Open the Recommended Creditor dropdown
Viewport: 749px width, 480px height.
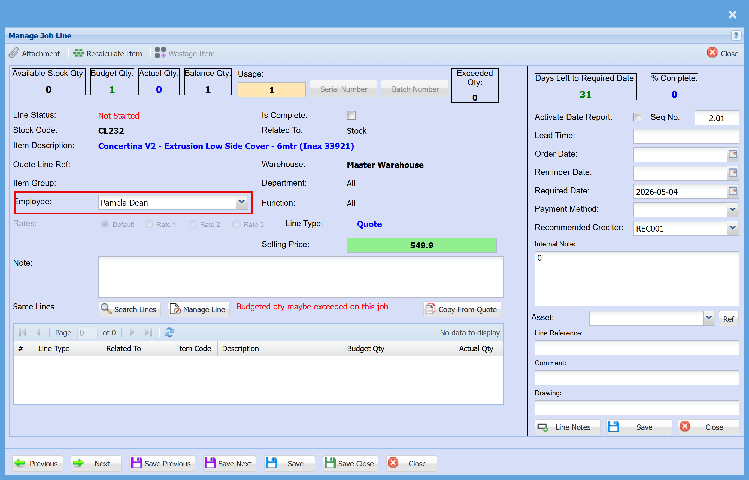pos(732,228)
